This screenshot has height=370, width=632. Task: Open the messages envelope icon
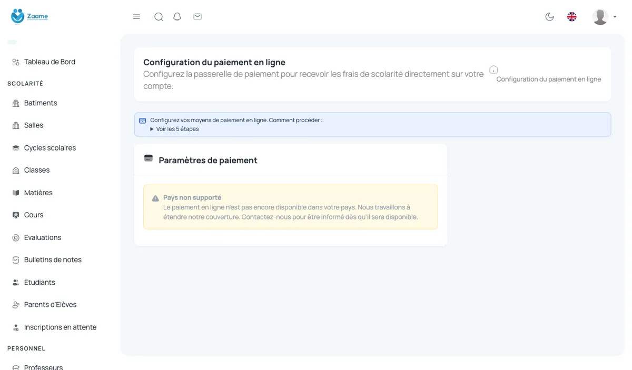197,17
